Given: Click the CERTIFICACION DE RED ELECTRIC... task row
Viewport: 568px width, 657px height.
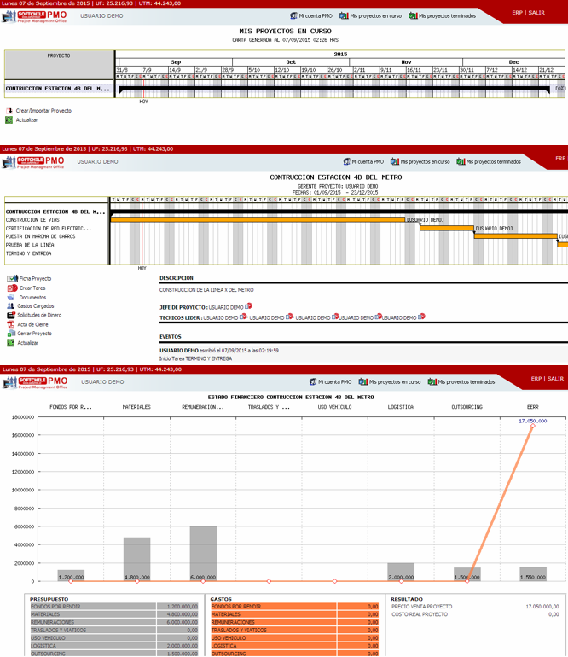Looking at the screenshot, I should [x=48, y=229].
